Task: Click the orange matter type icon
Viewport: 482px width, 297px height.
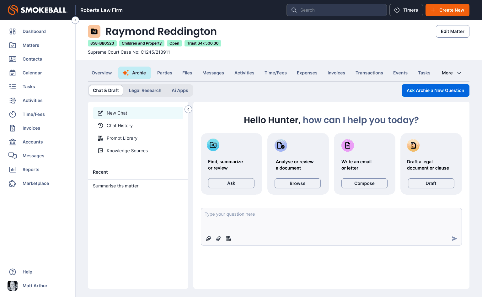Action: coord(94,31)
